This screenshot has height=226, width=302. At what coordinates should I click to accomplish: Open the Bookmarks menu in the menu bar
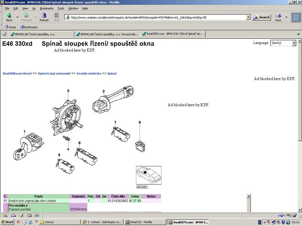pyautogui.click(x=46, y=9)
